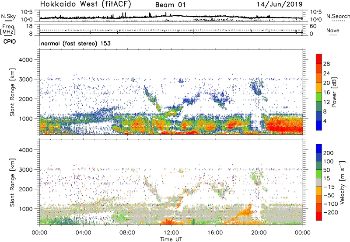
Task: Click the 'Power [dB]' color bar label
Action: [x=334, y=92]
